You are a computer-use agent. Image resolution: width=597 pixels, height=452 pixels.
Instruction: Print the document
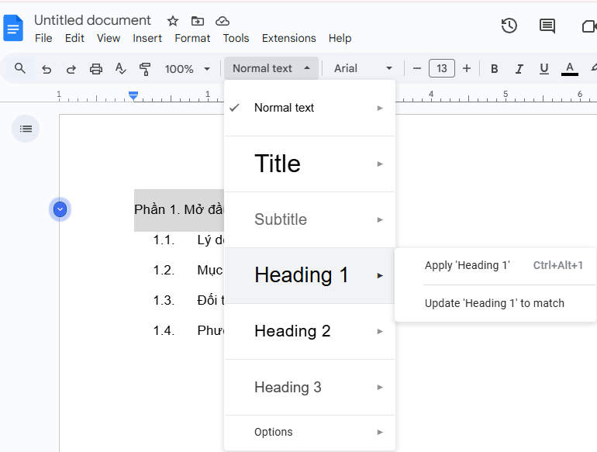click(x=96, y=69)
